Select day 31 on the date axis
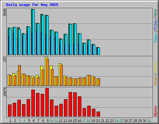Image resolution: width=159 pixels, height=124 pixels. (149, 121)
